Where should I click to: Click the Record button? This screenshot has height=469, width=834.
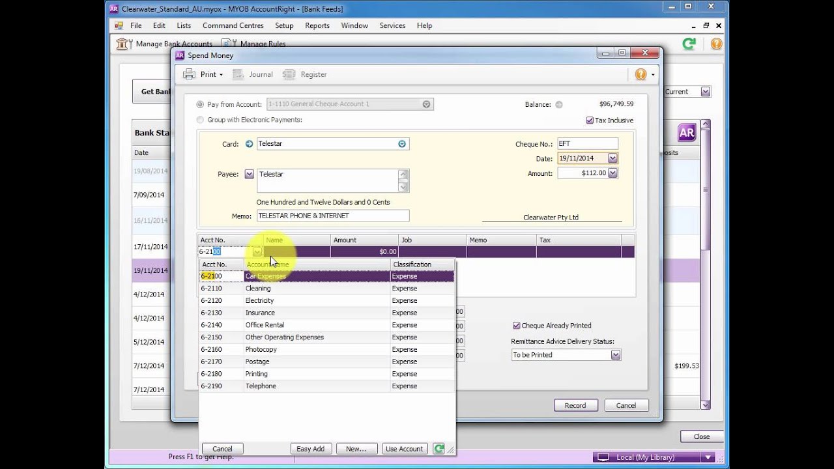[575, 405]
